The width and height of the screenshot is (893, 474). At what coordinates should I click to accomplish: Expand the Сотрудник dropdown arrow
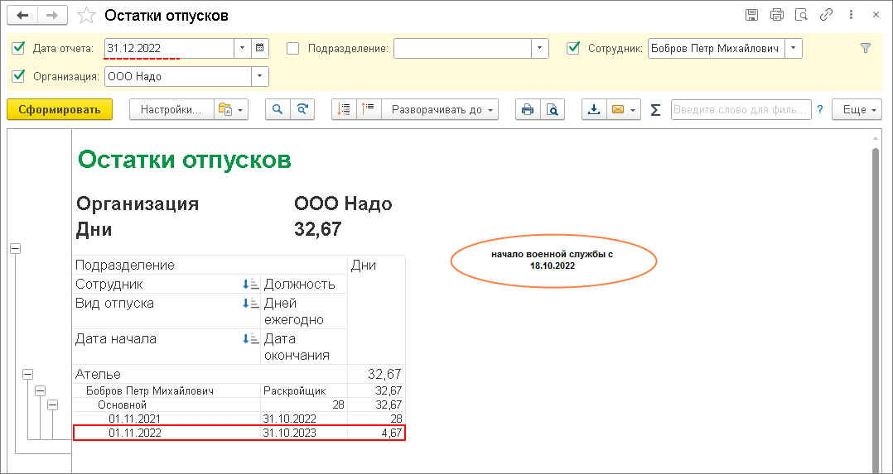[794, 49]
